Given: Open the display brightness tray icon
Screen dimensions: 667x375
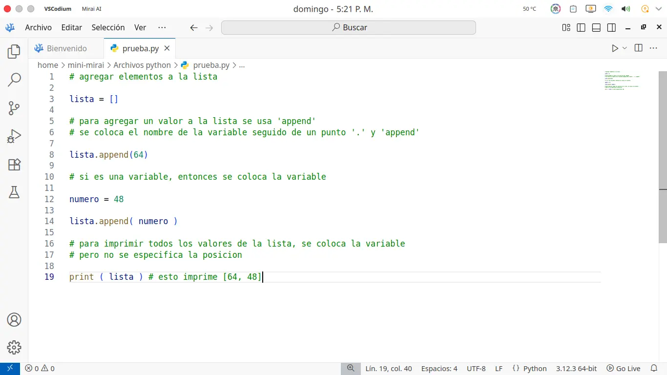Looking at the screenshot, I should pyautogui.click(x=590, y=9).
